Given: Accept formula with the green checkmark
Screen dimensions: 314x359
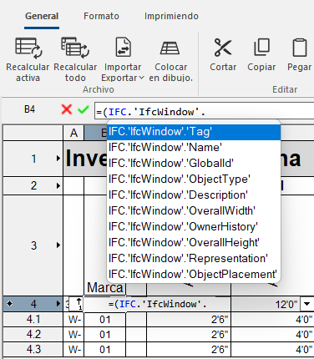Looking at the screenshot, I should click(x=84, y=109).
